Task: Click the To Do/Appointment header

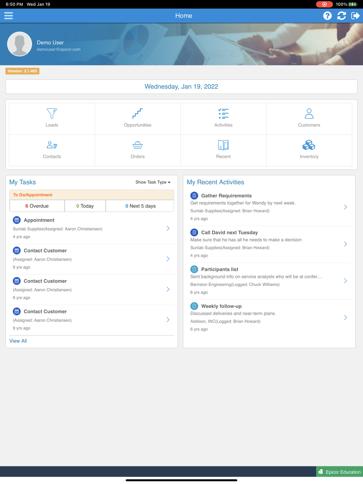Action: [x=91, y=195]
